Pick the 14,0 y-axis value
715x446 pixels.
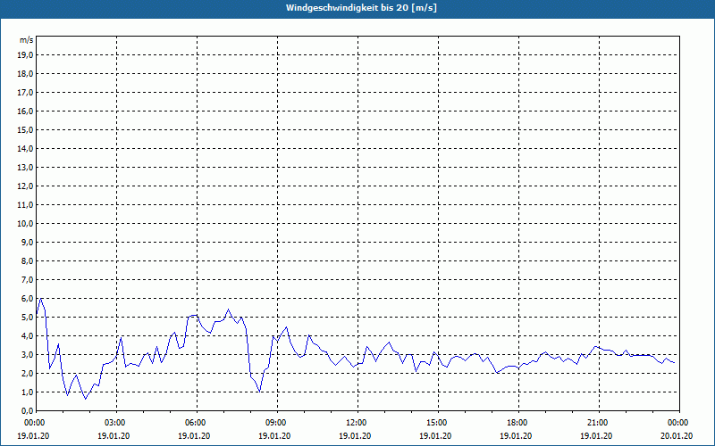(x=25, y=148)
